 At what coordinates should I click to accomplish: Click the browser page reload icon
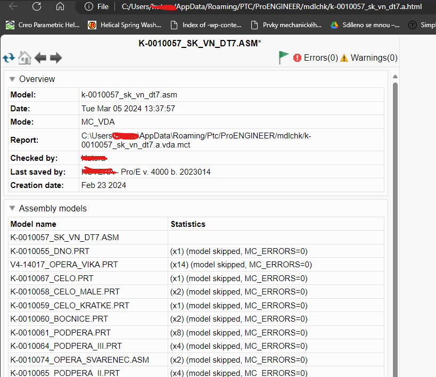point(36,7)
